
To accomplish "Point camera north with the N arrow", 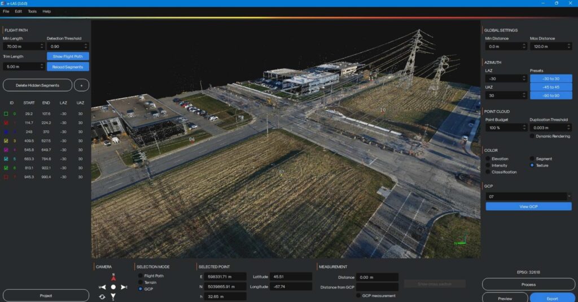I will pyautogui.click(x=113, y=278).
